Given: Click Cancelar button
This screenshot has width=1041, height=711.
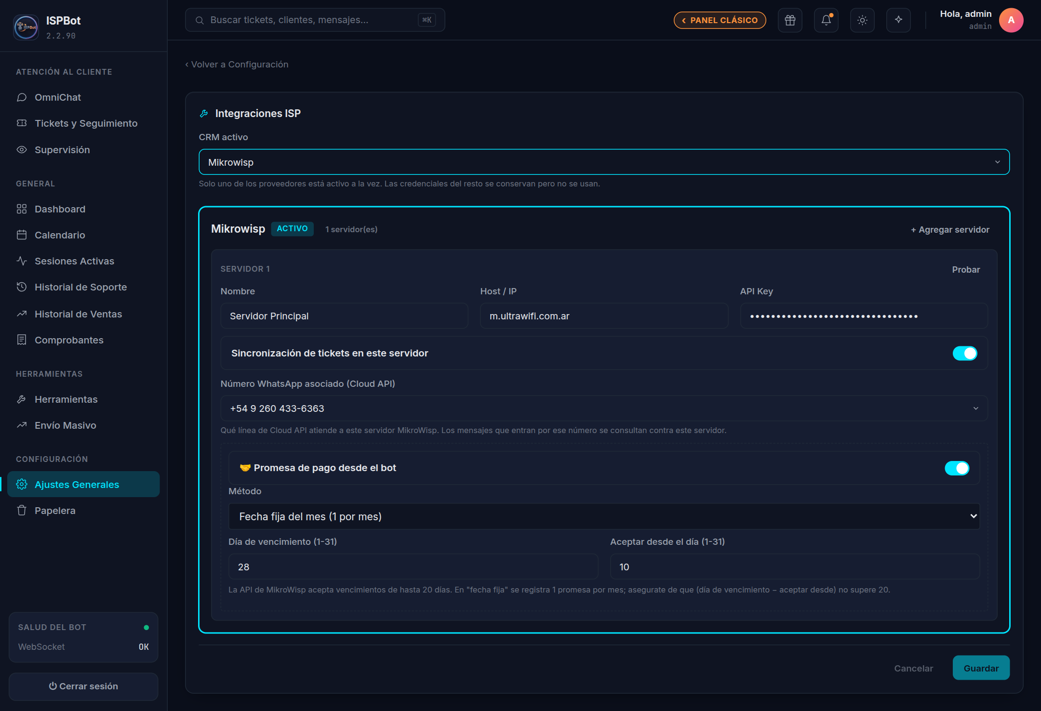Looking at the screenshot, I should [913, 668].
